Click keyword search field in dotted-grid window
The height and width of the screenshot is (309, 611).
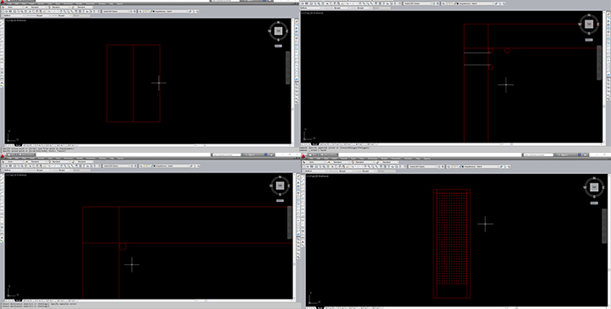(x=539, y=154)
